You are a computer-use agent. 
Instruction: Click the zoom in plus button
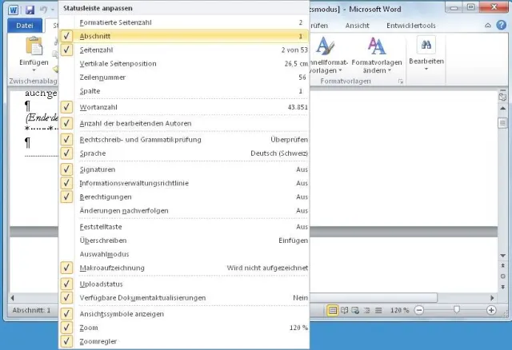click(x=493, y=310)
